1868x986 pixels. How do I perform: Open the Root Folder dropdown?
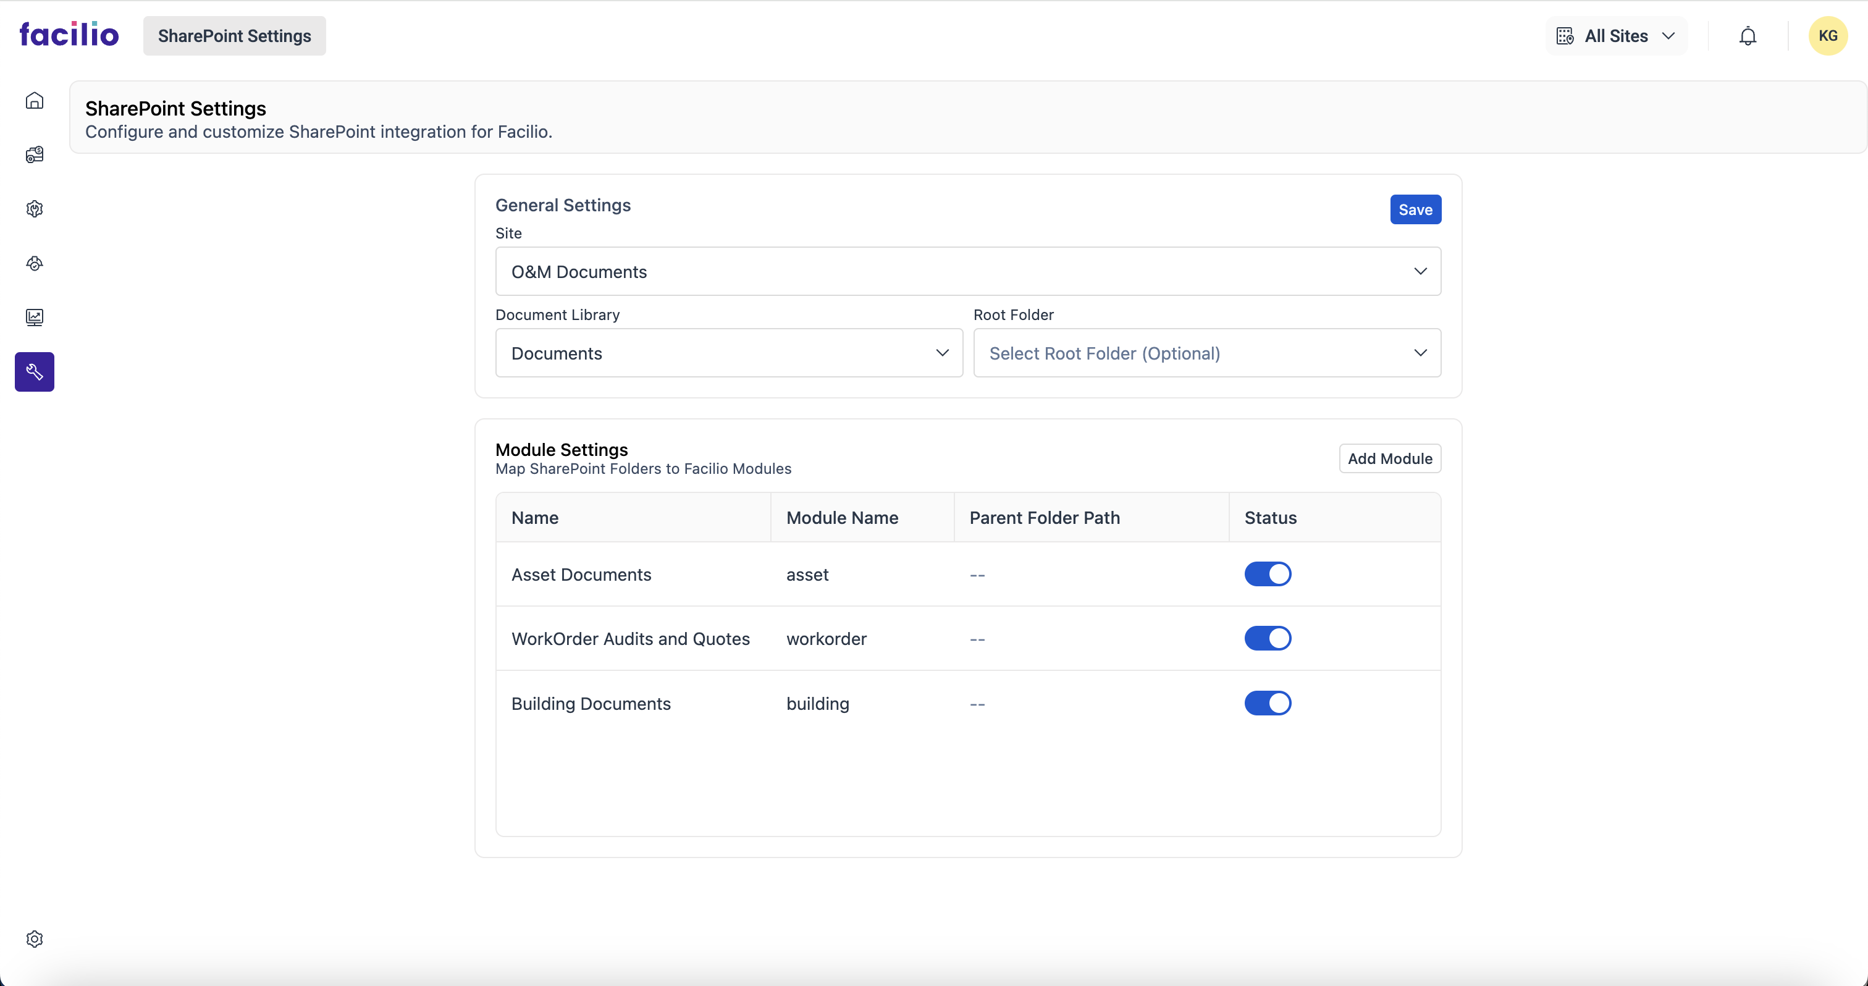1206,353
